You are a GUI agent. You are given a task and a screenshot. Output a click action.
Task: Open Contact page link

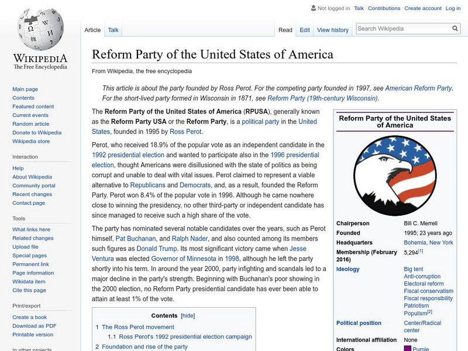coord(29,202)
